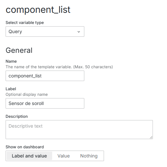
Task: Click the Name field caption
Action: point(11,61)
